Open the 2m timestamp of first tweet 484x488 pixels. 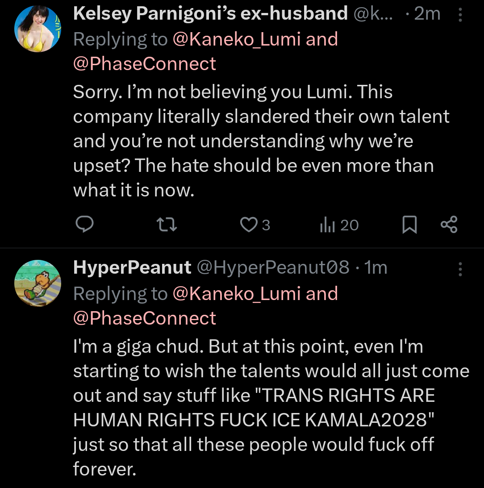427,14
